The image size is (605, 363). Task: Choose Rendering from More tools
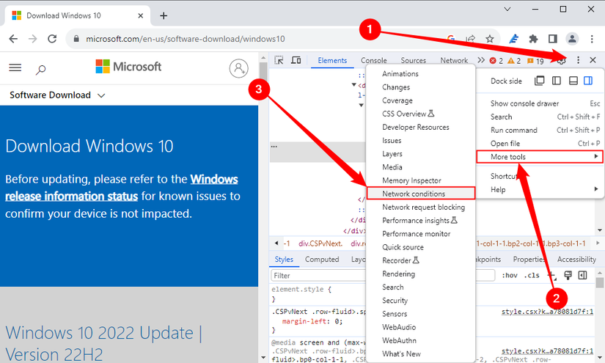[421, 274]
